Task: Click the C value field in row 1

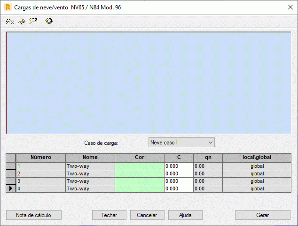Action: click(179, 166)
